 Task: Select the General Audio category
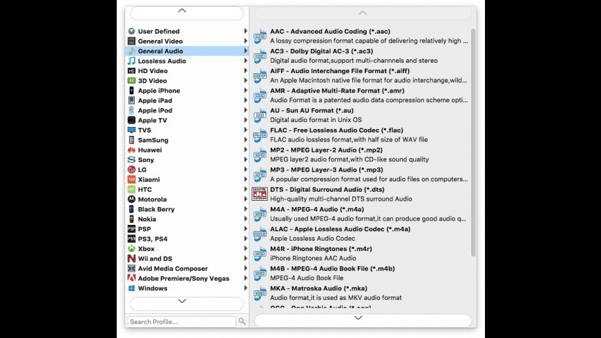coord(187,51)
